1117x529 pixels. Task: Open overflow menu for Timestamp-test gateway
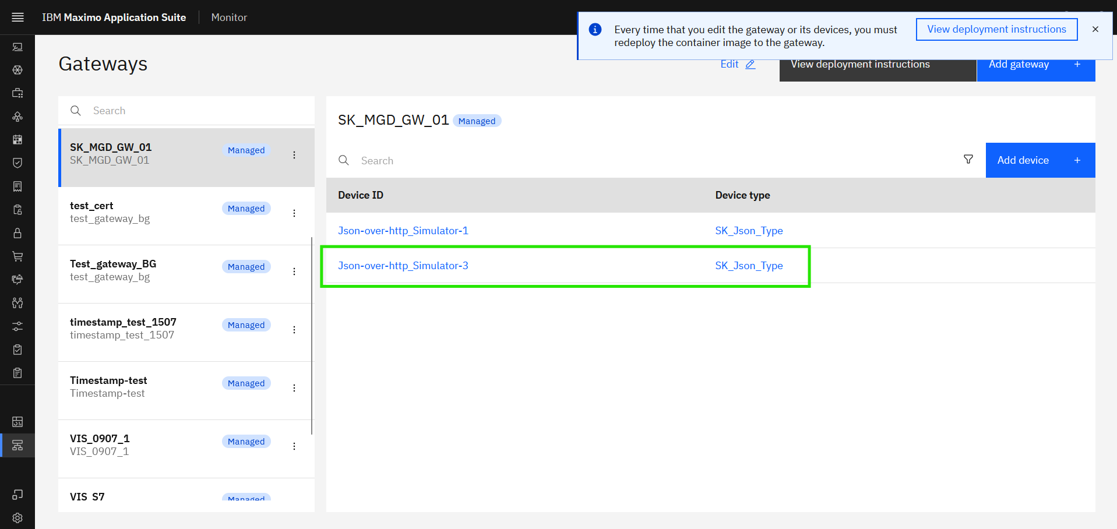coord(294,388)
